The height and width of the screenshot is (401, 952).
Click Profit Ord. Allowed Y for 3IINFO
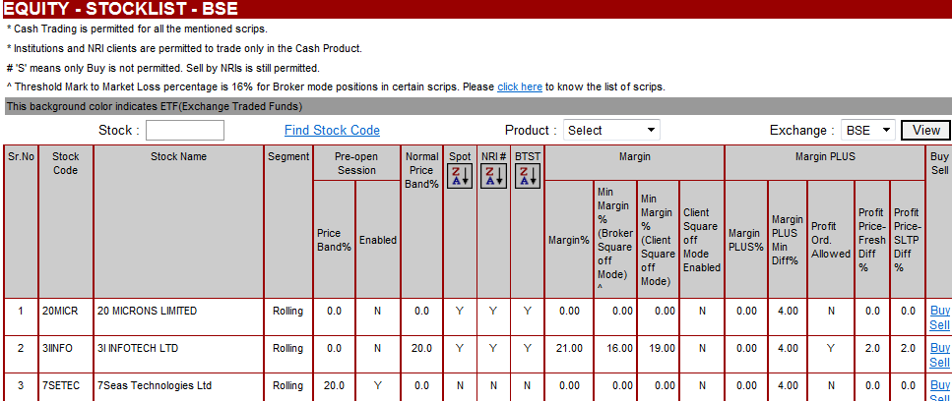(831, 348)
